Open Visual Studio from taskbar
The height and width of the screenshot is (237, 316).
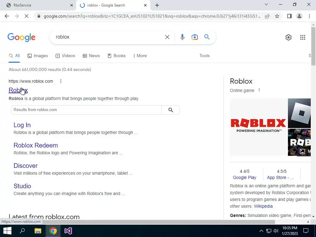68,231
